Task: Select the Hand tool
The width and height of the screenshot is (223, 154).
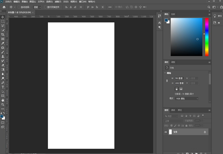Action: click(x=3, y=100)
